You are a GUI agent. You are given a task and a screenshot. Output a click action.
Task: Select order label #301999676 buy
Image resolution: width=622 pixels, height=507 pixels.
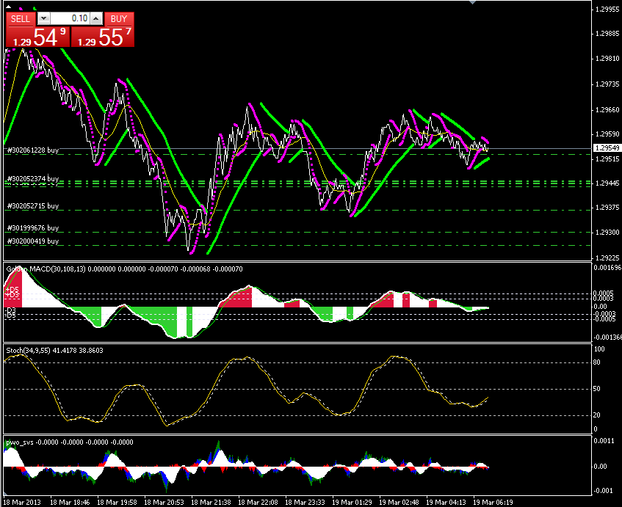pyautogui.click(x=33, y=228)
